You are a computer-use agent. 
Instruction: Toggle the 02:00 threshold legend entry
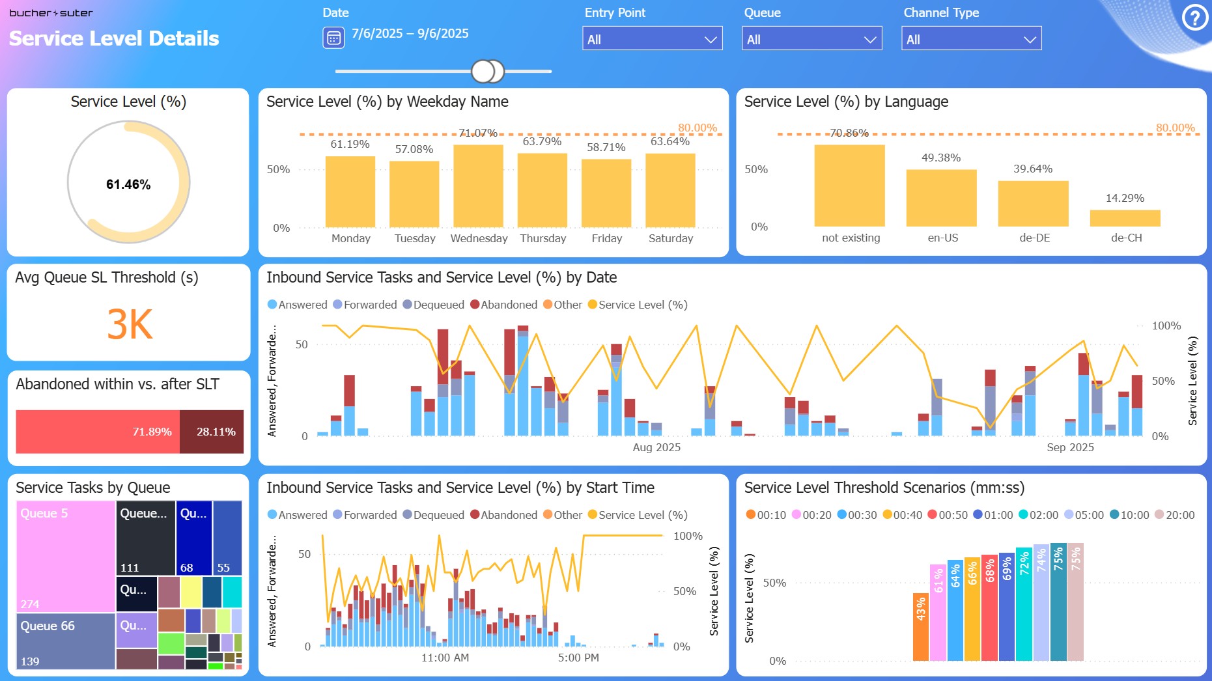point(1038,514)
